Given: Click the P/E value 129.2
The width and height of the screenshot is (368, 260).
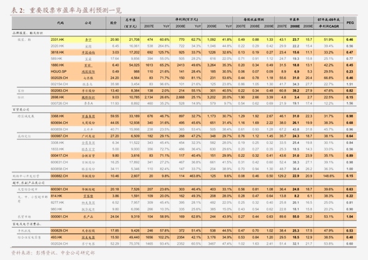Looking at the screenshot, I should [282, 176].
